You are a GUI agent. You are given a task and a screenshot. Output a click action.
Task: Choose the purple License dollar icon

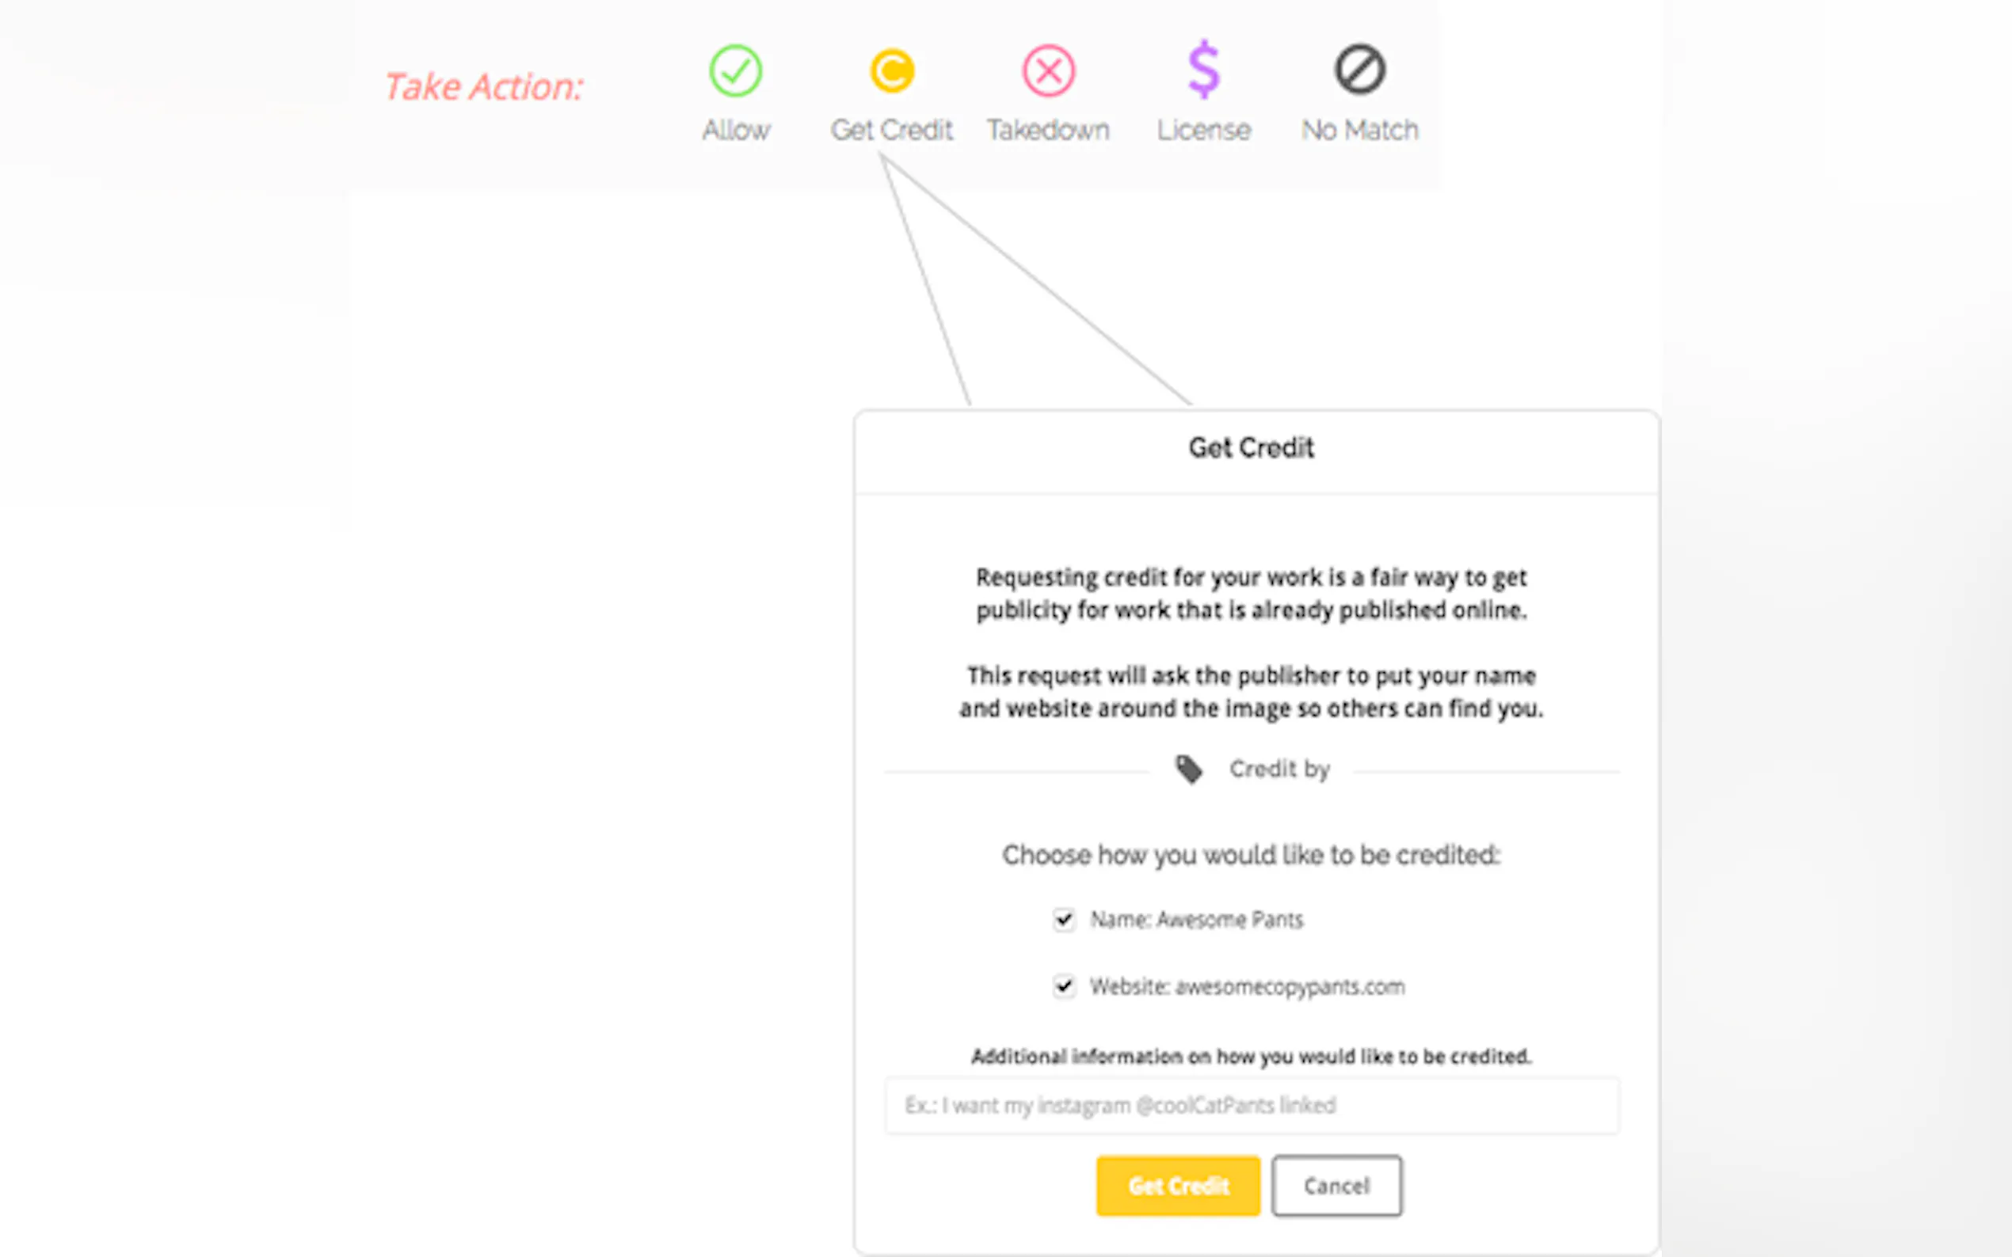coord(1203,70)
